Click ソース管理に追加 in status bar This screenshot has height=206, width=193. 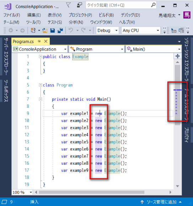[161, 202]
